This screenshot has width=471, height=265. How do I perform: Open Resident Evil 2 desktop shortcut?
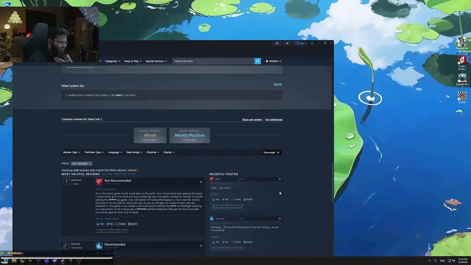tap(462, 81)
